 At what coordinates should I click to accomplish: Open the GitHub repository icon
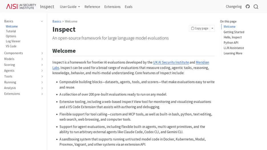248,7
